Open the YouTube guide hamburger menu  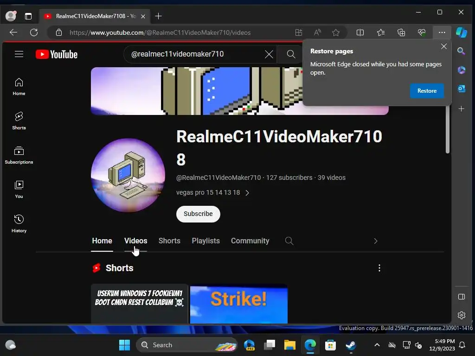[x=19, y=54]
